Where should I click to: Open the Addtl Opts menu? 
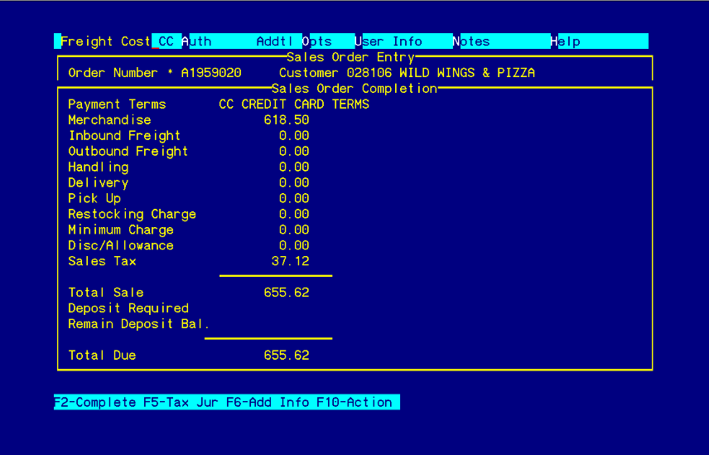(x=294, y=41)
